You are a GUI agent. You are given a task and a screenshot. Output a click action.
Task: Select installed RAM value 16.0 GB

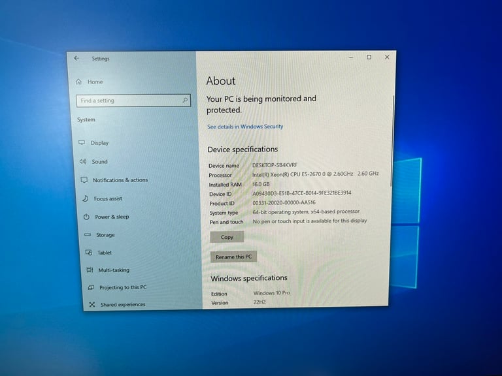(x=261, y=184)
